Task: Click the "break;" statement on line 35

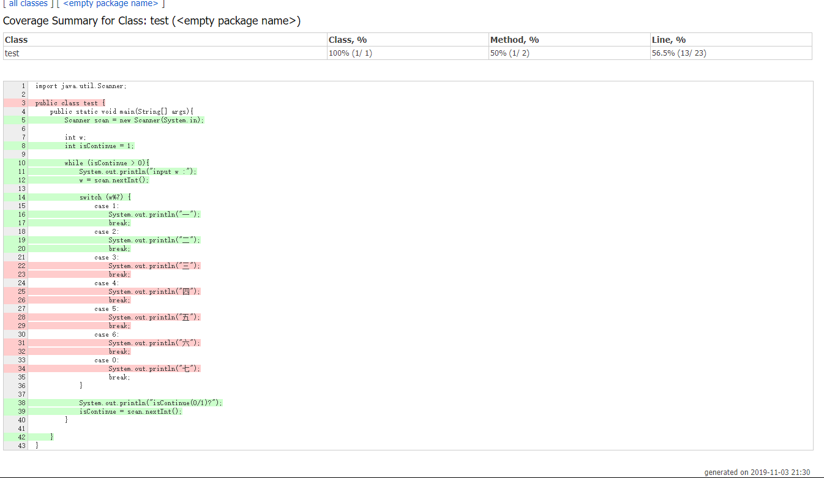Action: coord(119,377)
